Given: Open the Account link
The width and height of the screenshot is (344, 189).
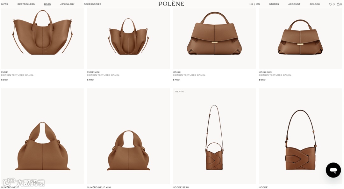Looking at the screenshot, I should 294,4.
